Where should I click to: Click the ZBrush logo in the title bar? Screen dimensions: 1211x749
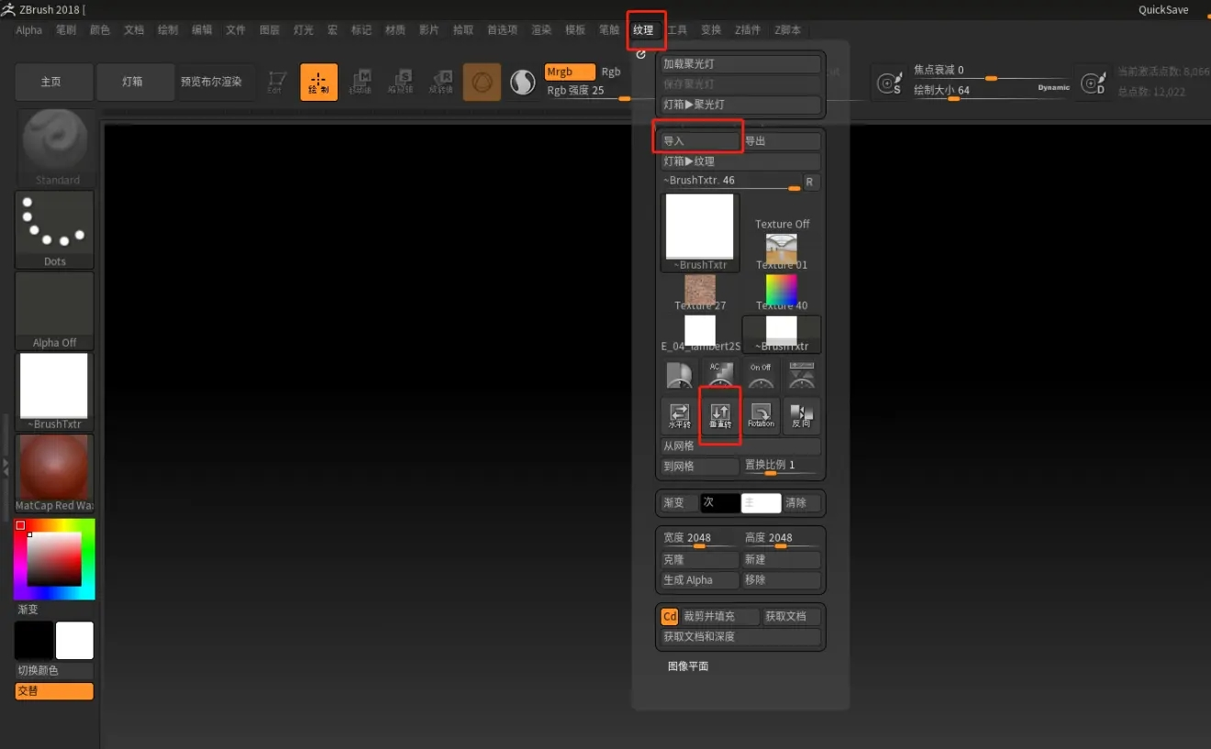[8, 10]
